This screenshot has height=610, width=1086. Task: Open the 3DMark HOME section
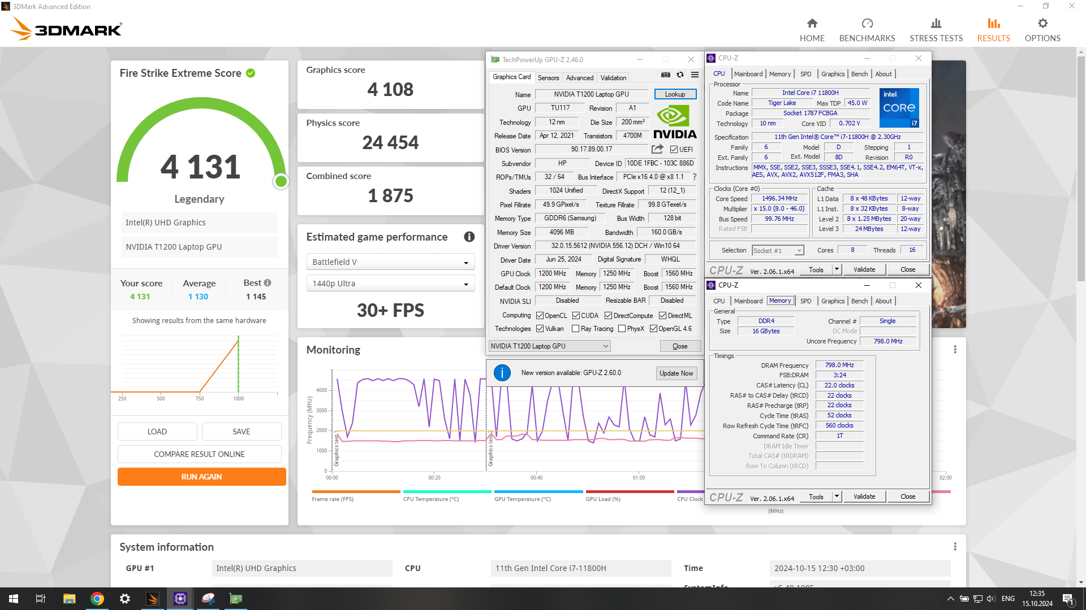point(812,30)
